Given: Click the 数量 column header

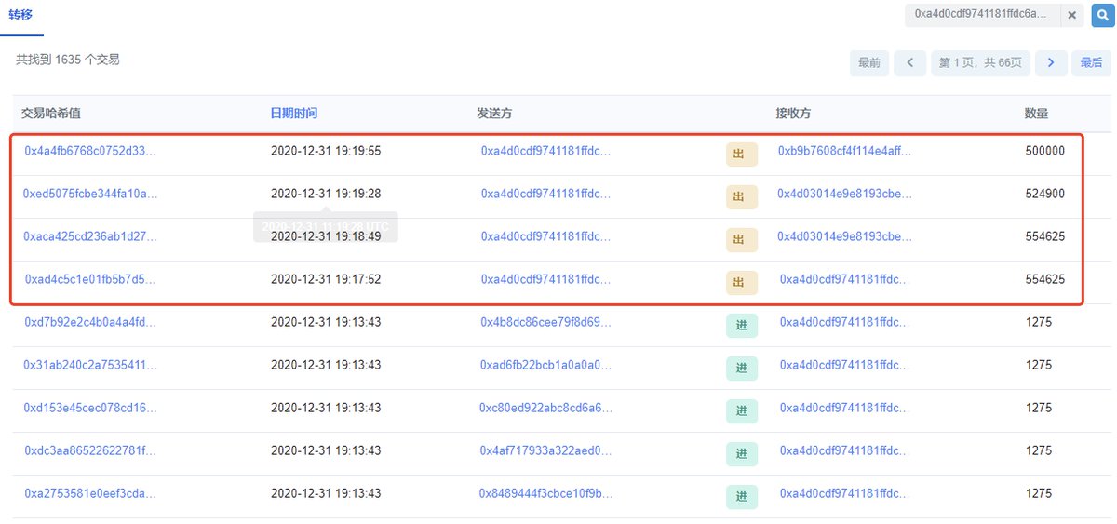Looking at the screenshot, I should pos(1037,114).
